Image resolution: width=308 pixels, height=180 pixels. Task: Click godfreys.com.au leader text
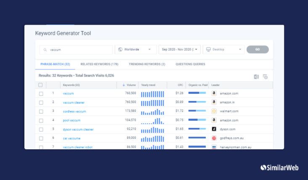click(x=231, y=138)
